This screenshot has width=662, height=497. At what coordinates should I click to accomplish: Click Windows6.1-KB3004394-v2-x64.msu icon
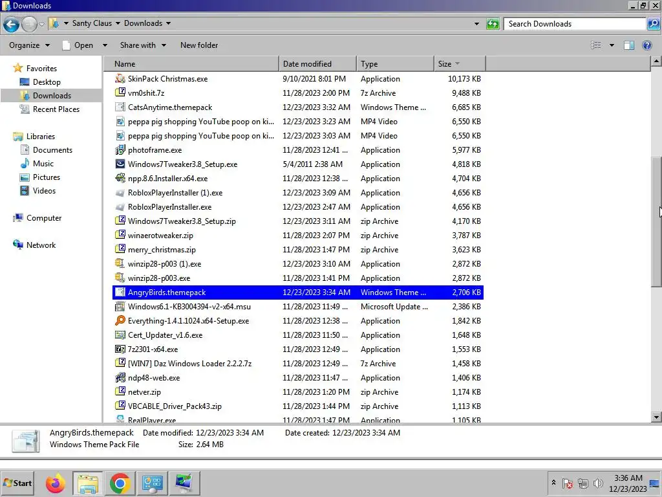coord(120,306)
